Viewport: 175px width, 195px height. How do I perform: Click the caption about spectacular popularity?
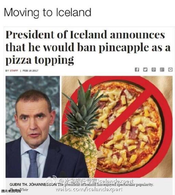(x=105, y=184)
